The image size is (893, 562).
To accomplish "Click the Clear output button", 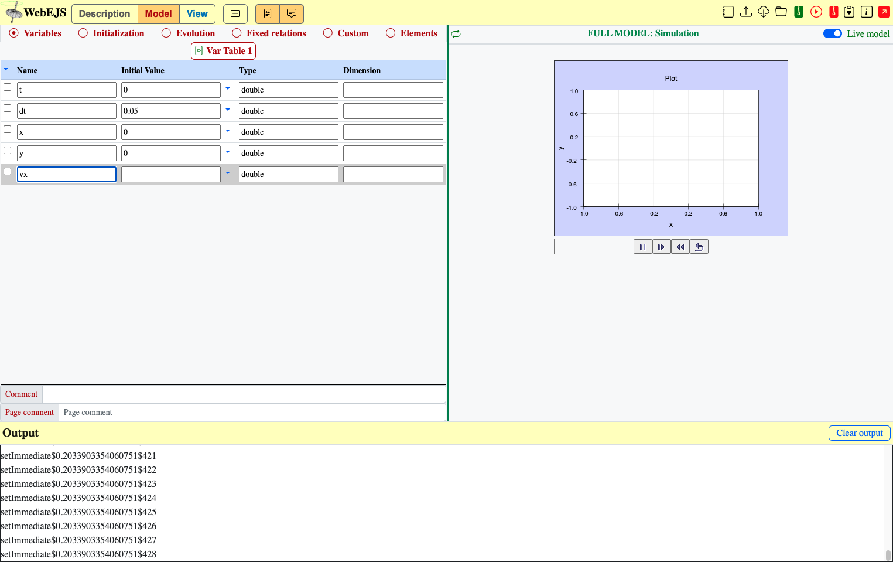I will (860, 433).
